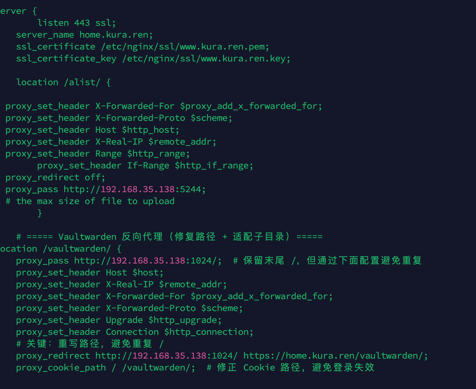Viewport: 476px width, 389px height.
Task: Click the https://home.kura.ren/vaultwarden/ URL
Action: [335, 356]
